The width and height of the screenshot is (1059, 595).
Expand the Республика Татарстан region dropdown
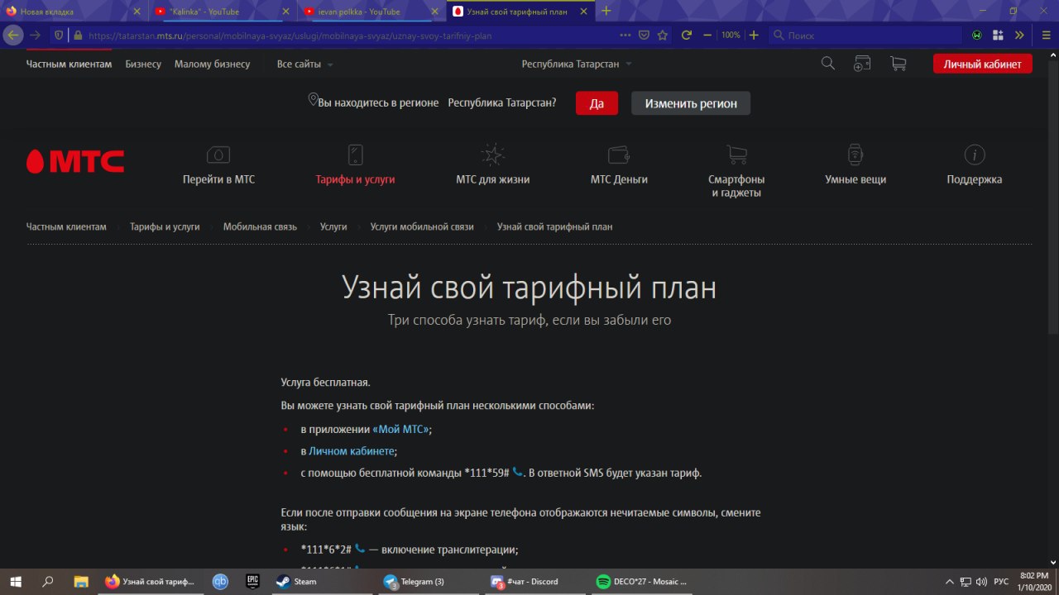(x=576, y=64)
